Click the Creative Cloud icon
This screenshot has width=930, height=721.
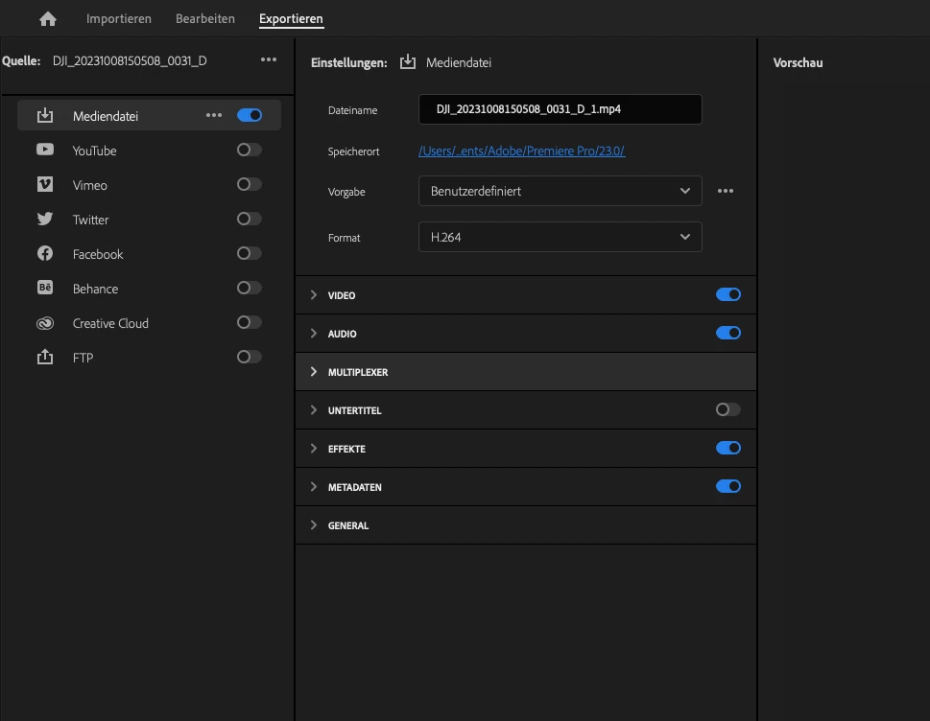45,323
